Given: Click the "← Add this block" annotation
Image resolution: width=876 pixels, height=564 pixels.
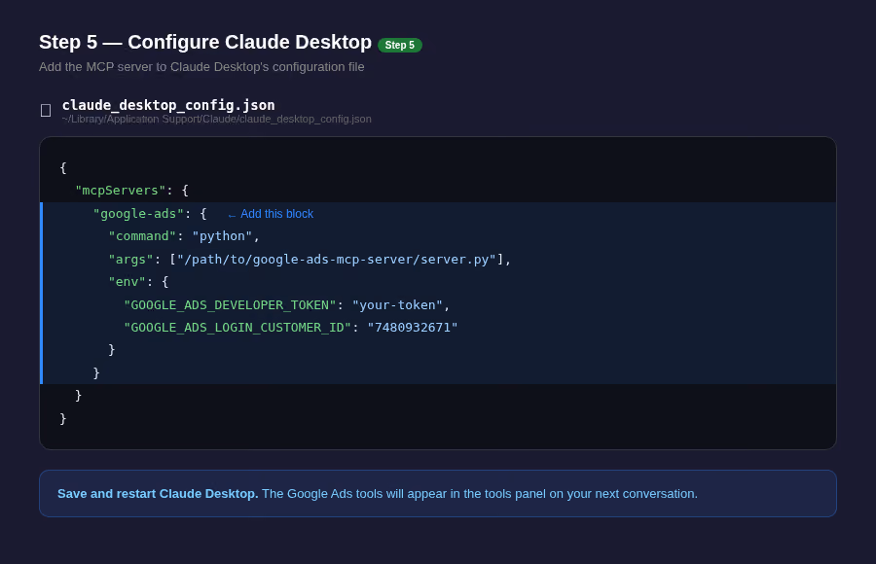Looking at the screenshot, I should (x=271, y=214).
